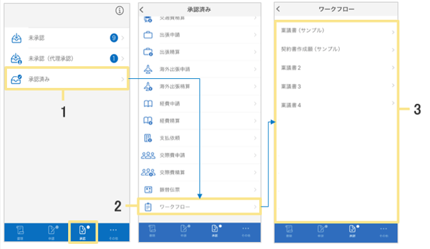Open the 未承認 row text
430x249 pixels.
click(x=36, y=38)
